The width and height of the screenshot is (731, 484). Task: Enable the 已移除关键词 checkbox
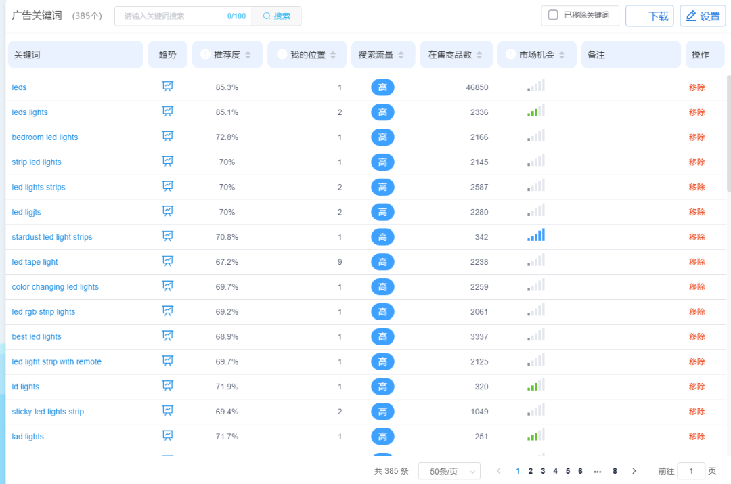[x=552, y=16]
